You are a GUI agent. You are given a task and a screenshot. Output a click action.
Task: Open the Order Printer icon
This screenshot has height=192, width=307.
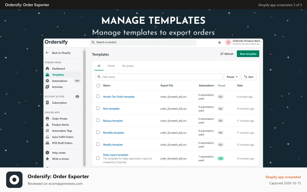[47, 119]
